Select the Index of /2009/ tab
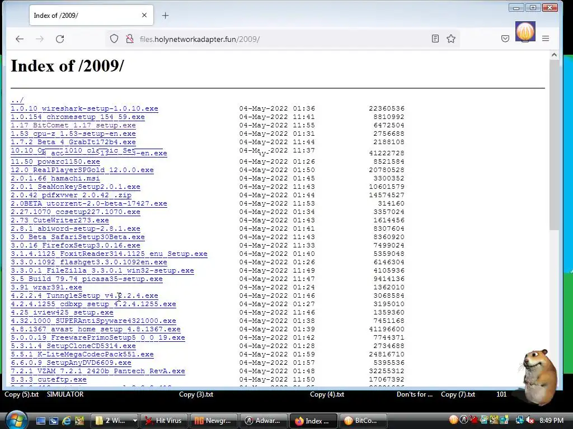The height and width of the screenshot is (429, 573). [x=91, y=15]
